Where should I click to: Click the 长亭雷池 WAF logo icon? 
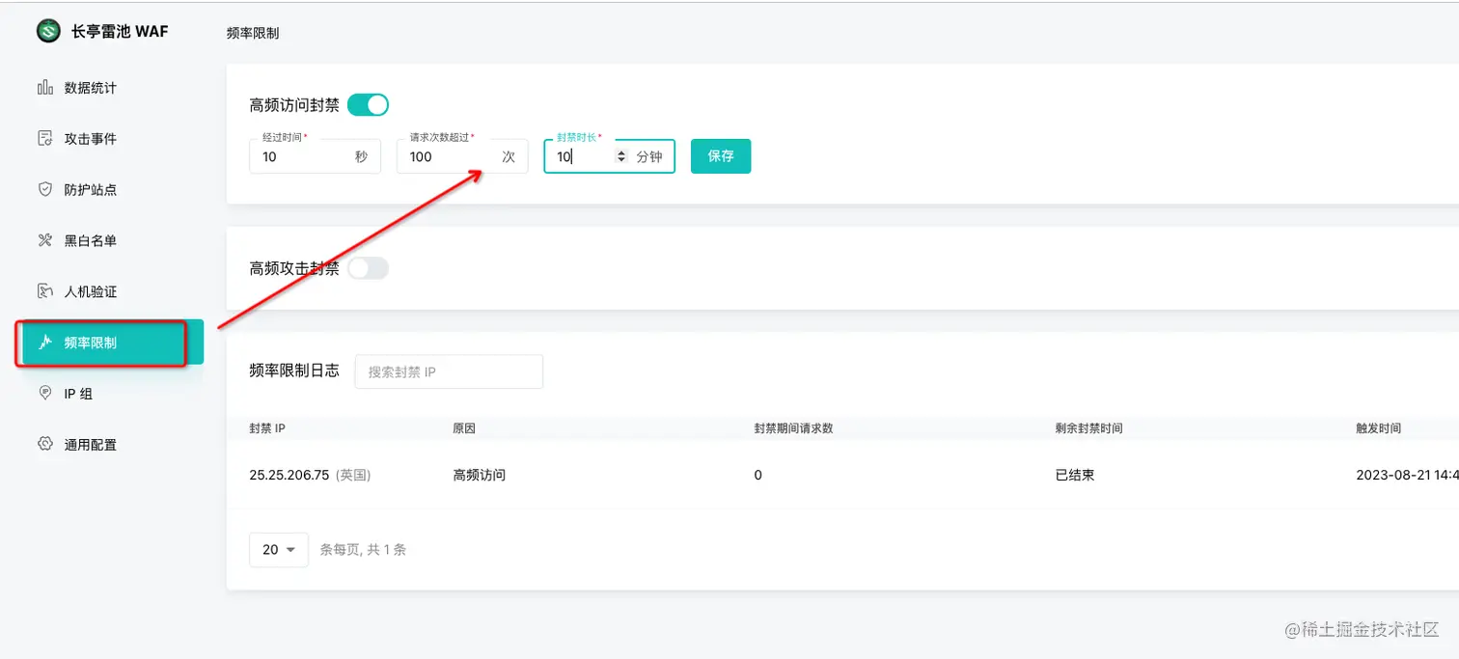[x=48, y=31]
